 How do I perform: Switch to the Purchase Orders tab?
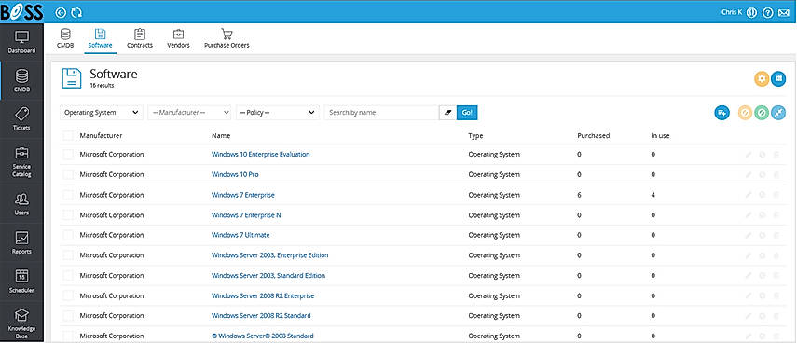pyautogui.click(x=227, y=38)
